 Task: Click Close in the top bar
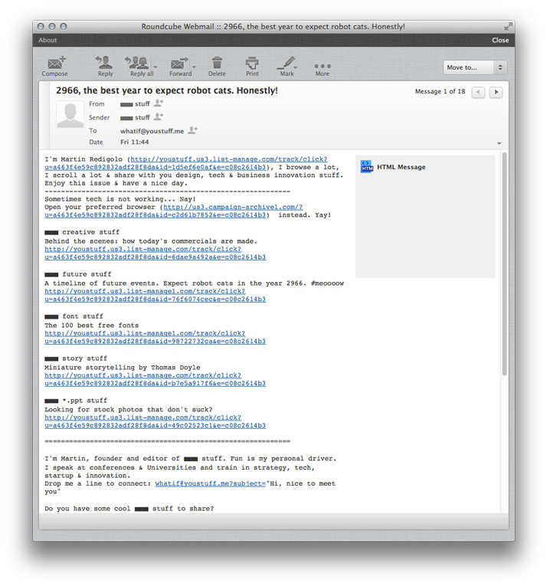click(500, 41)
